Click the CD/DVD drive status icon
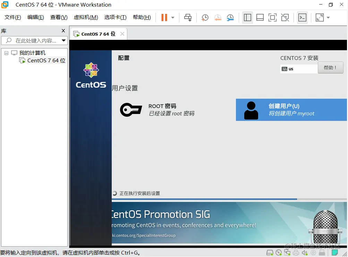Image resolution: width=348 pixels, height=257 pixels. tap(279, 252)
